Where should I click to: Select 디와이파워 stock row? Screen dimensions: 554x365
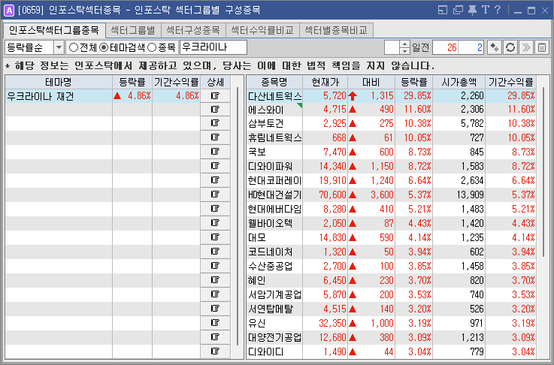[x=391, y=166]
